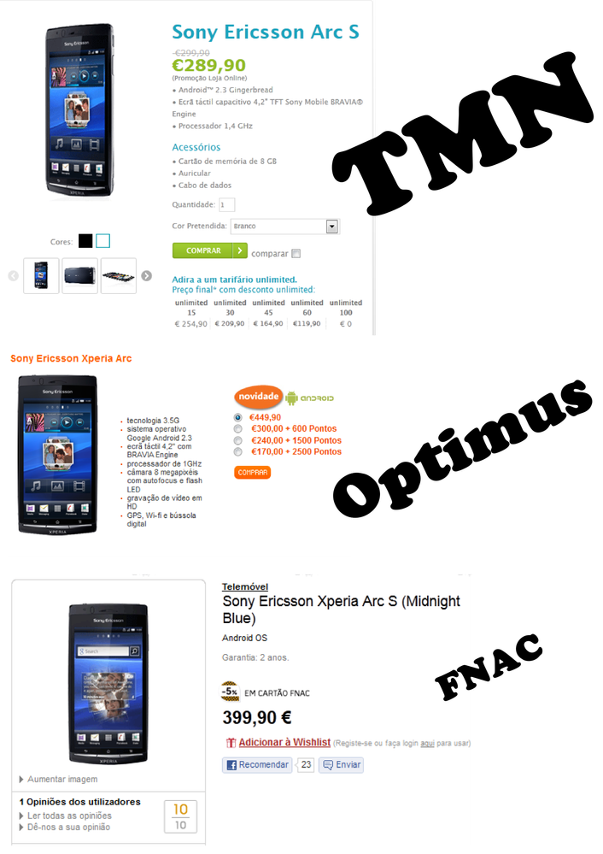Screen dimensions: 603x854
Task: Click the Adicionar à Wishlist link
Action: pyautogui.click(x=284, y=742)
